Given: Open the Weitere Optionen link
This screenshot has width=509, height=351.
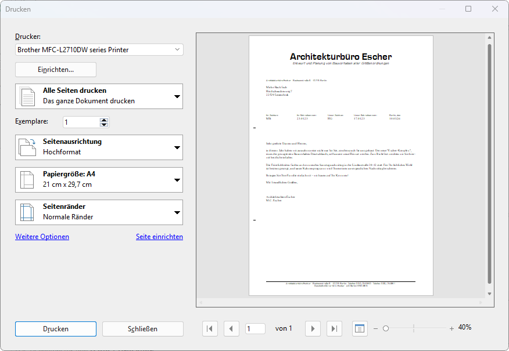Looking at the screenshot, I should (x=42, y=237).
